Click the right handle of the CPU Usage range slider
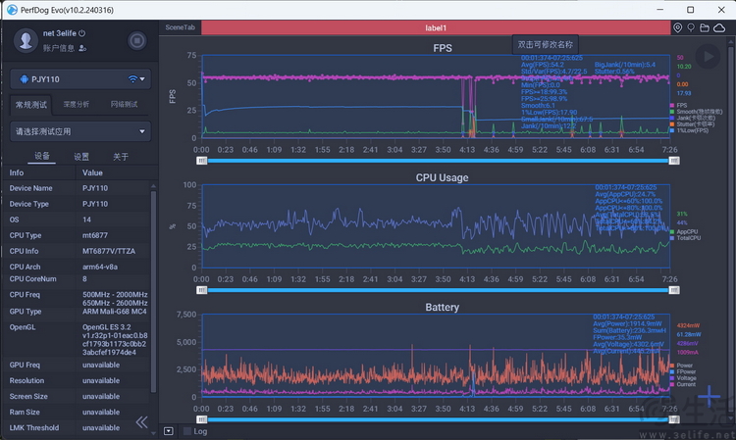This screenshot has height=440, width=736. point(674,290)
